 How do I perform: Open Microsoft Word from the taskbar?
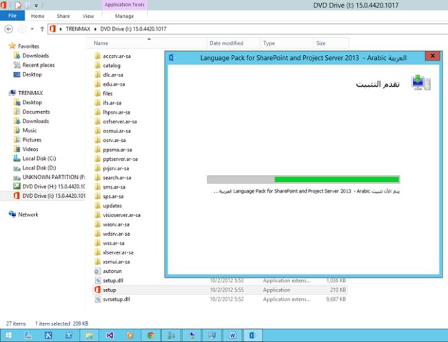click(x=232, y=335)
